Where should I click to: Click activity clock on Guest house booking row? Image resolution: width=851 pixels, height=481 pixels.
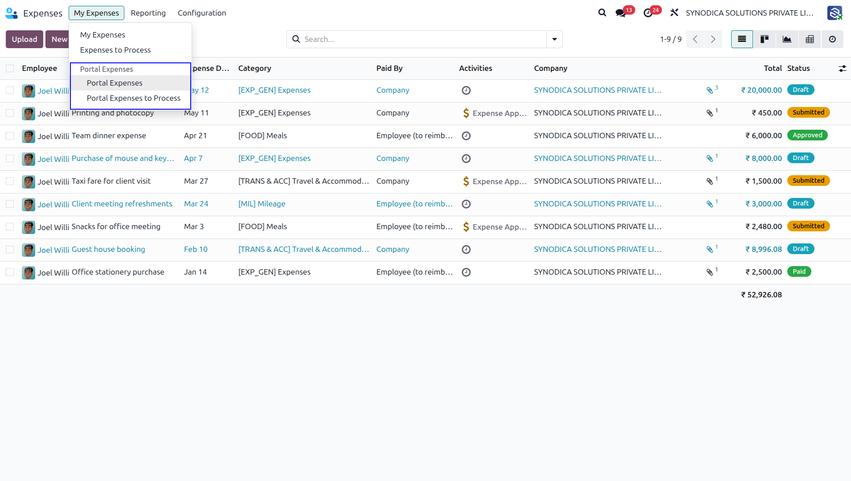(x=466, y=249)
